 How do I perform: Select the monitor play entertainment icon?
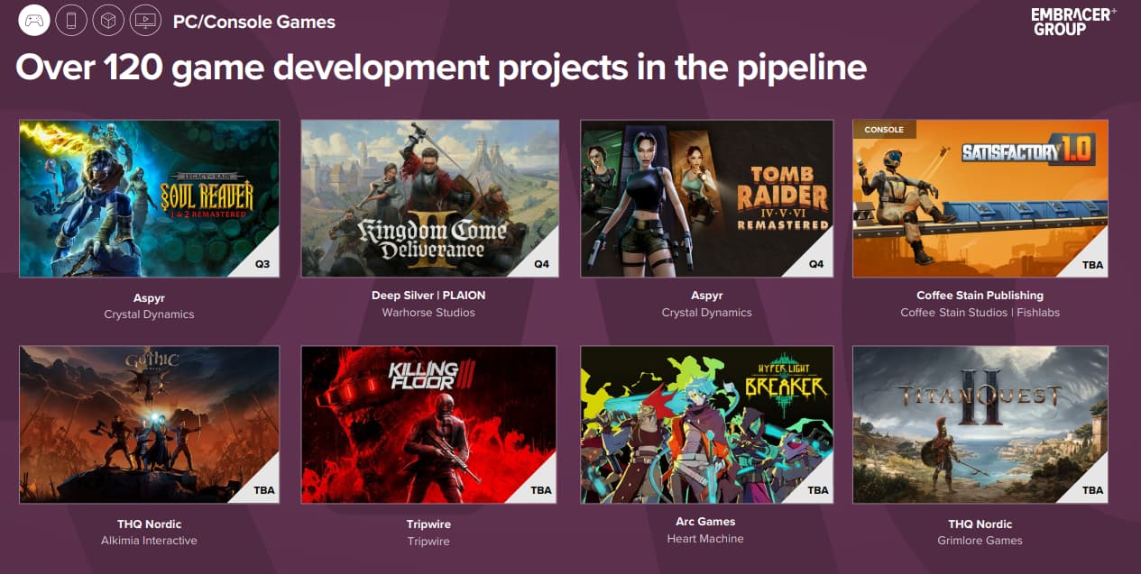(144, 21)
